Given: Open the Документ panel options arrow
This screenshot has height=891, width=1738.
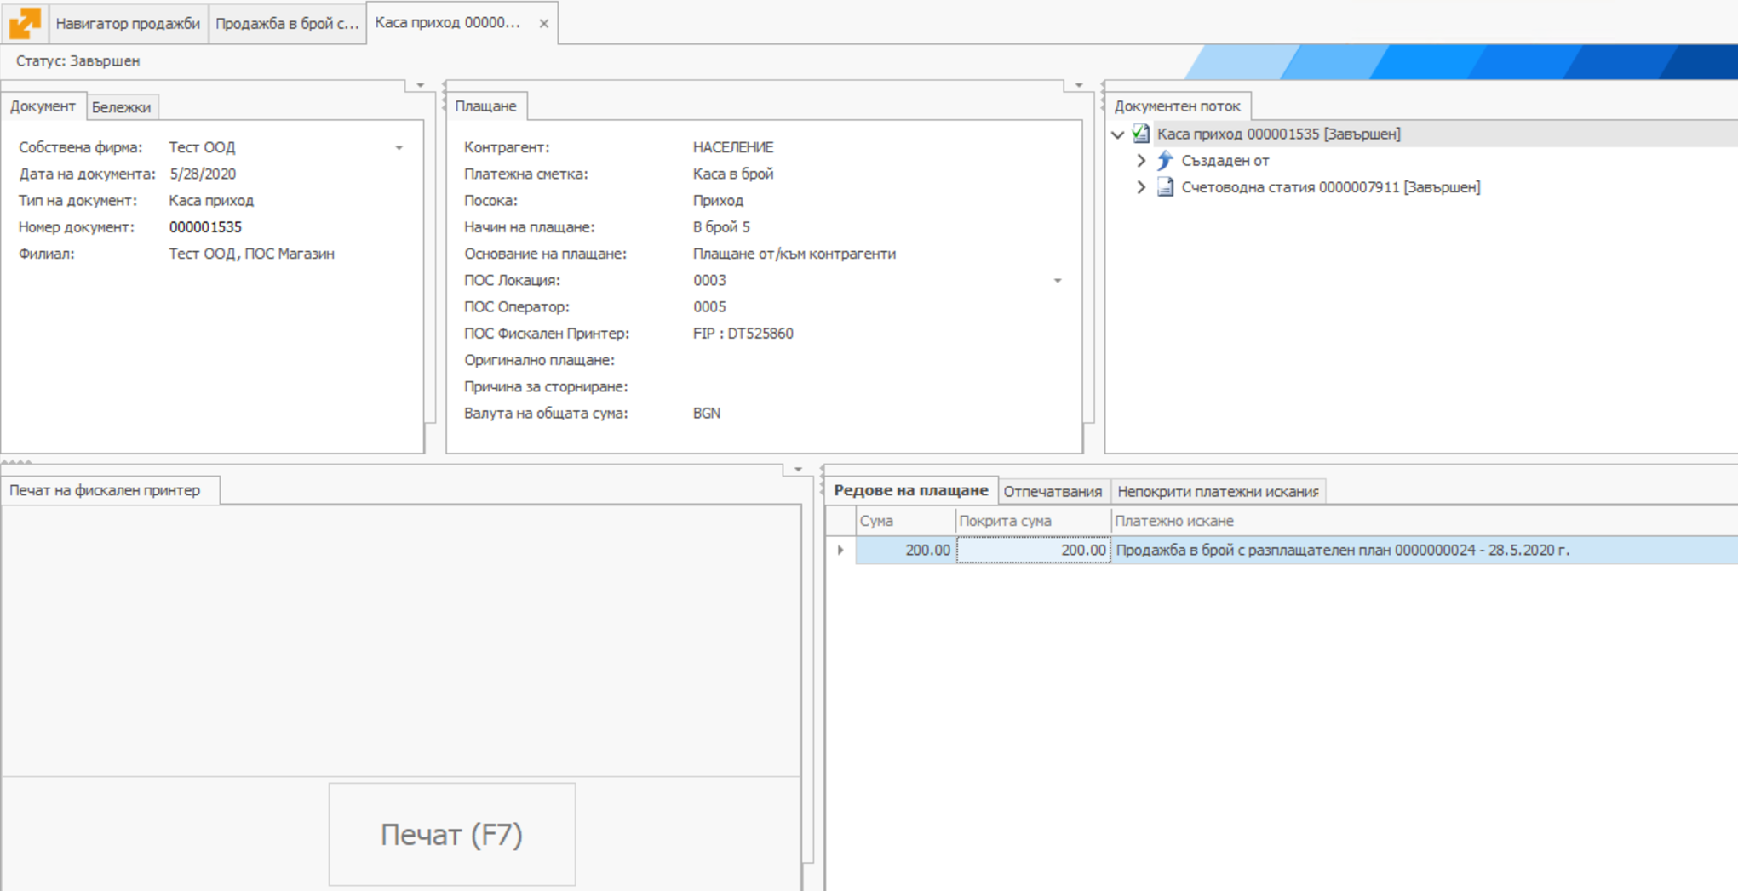Looking at the screenshot, I should pyautogui.click(x=420, y=85).
